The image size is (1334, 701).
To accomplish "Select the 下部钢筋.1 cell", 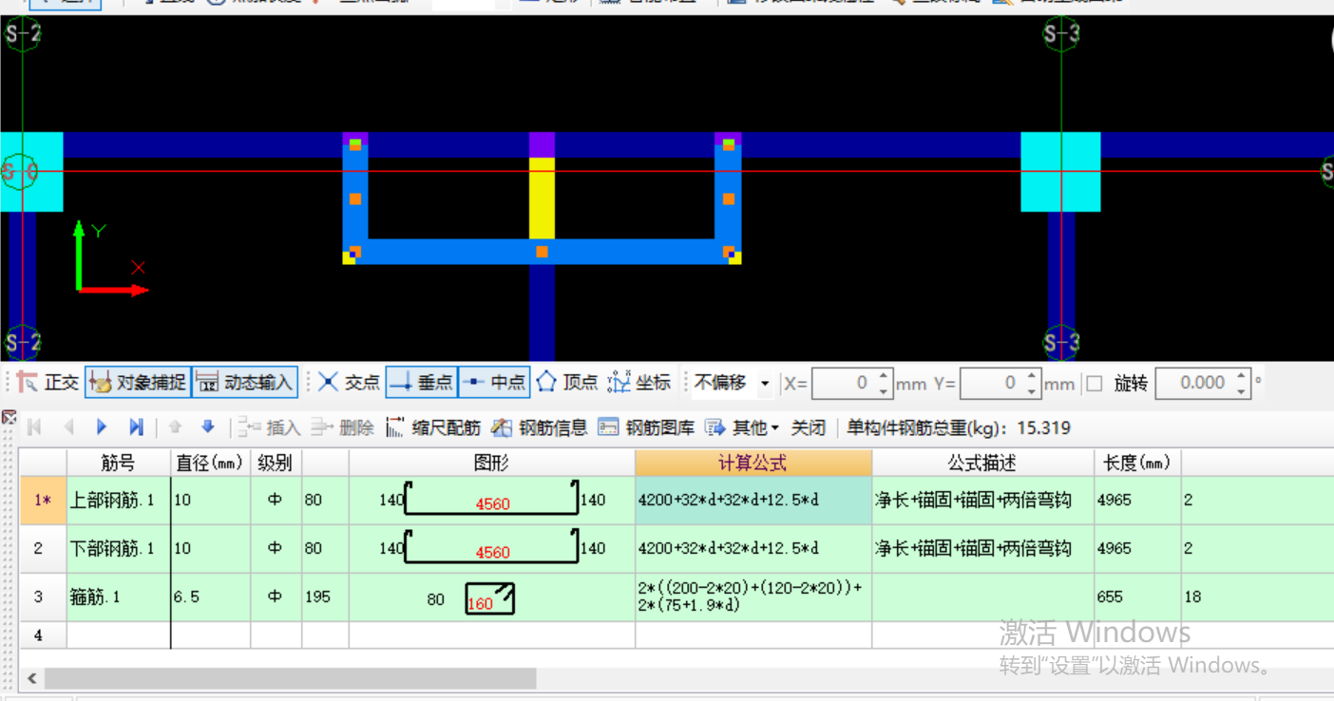I will click(119, 548).
